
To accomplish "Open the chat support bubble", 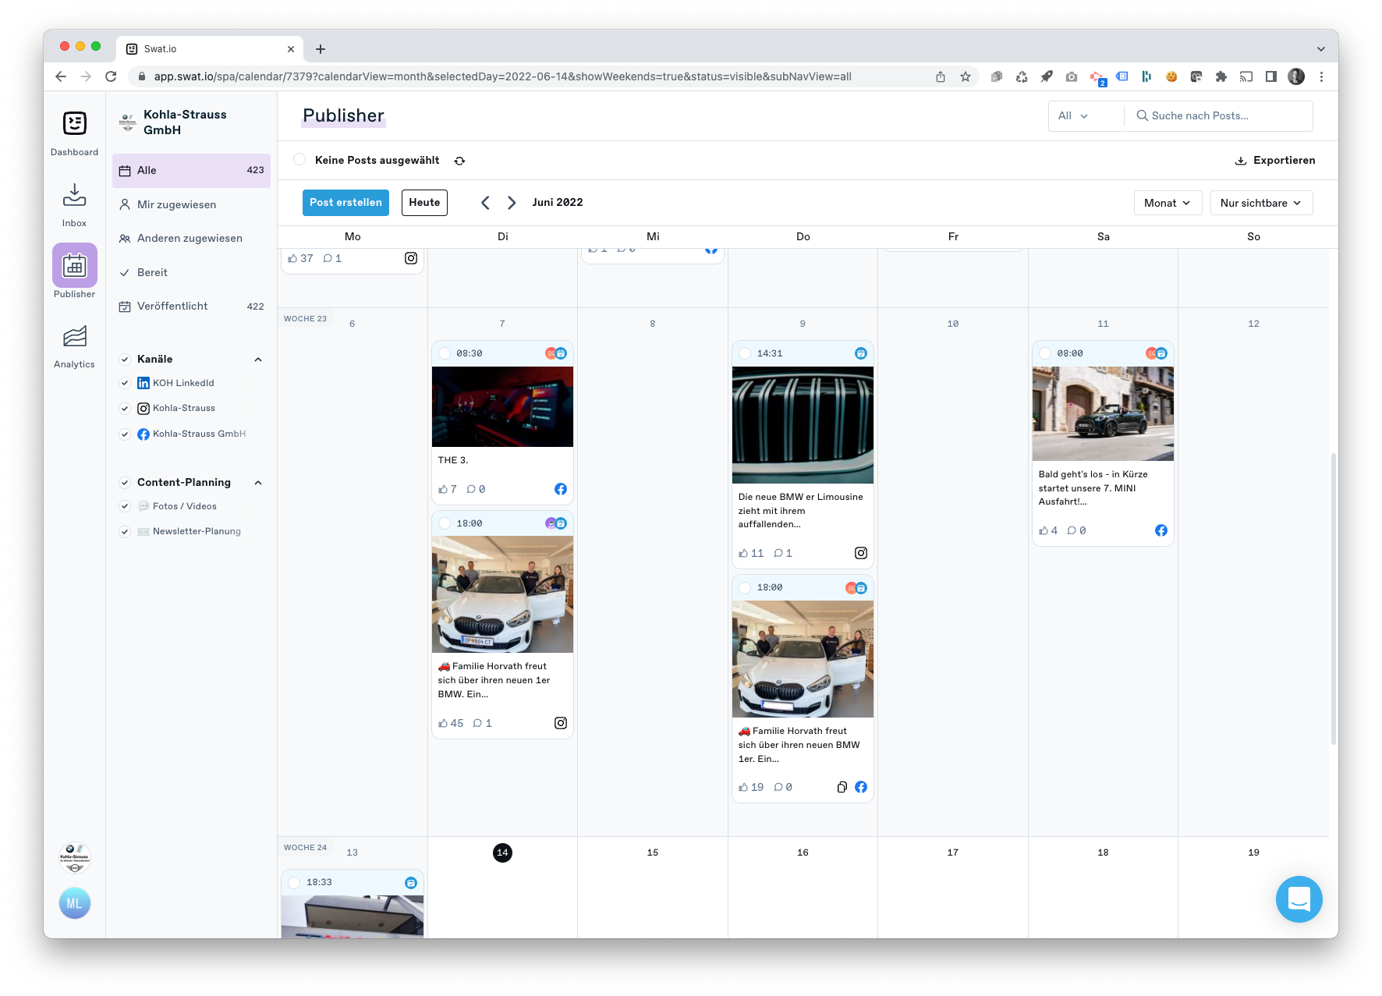I will coord(1299,899).
